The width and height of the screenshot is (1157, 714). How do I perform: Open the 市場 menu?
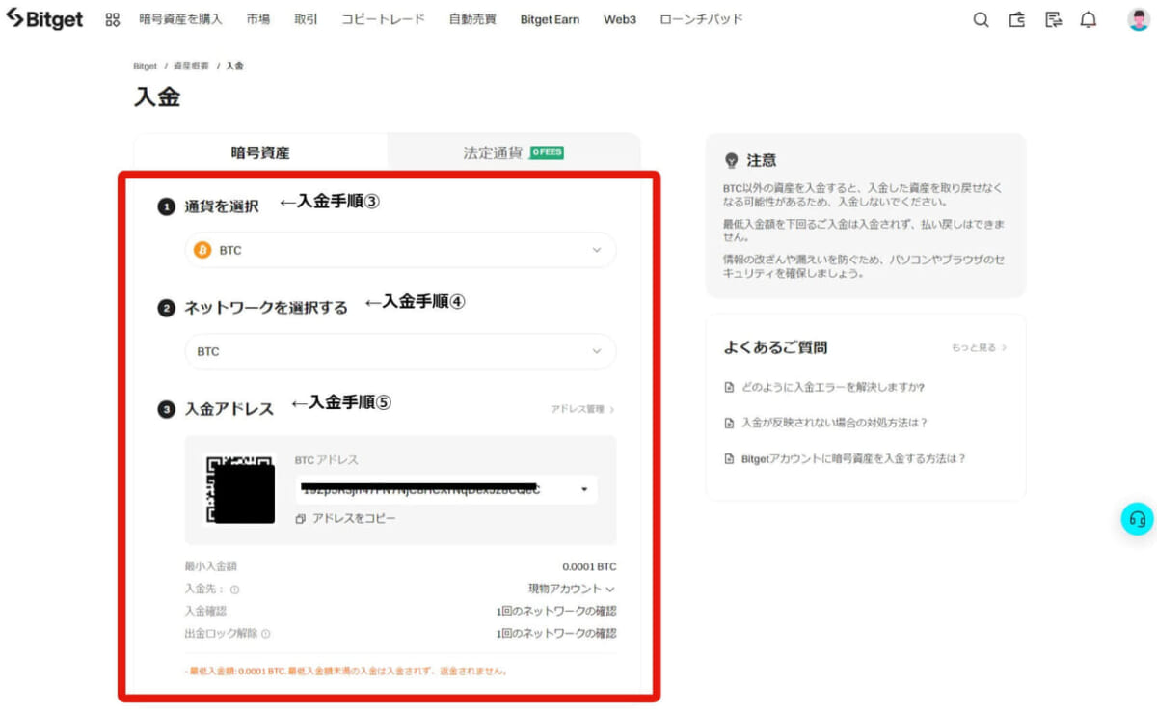(258, 19)
